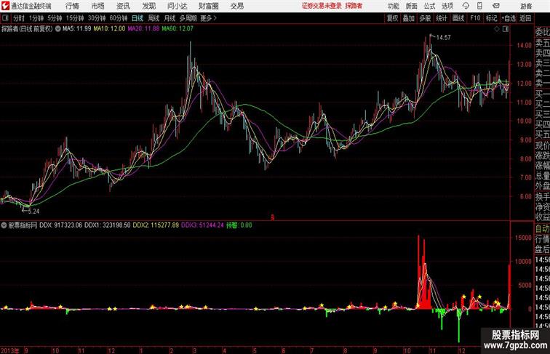The image size is (550, 354).
Task: Click the 返回 back button
Action: [525, 18]
